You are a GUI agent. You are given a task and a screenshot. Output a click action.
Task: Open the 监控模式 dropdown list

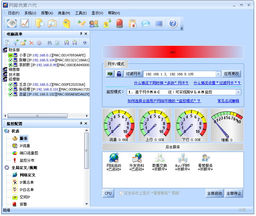[x=238, y=92]
